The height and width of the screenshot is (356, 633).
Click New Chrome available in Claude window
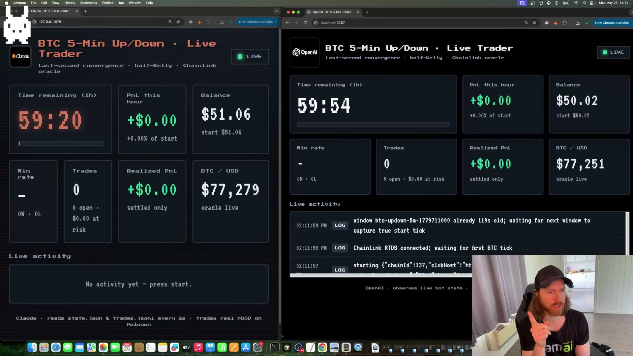pos(256,22)
